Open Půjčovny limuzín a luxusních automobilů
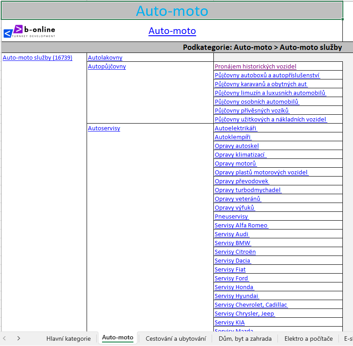This screenshot has width=353, height=346. (x=270, y=93)
